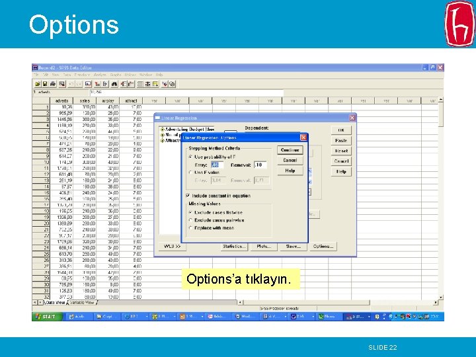Viewport: 476px width, 357px height.
Task: Select row header number 10
Action: tap(41, 162)
